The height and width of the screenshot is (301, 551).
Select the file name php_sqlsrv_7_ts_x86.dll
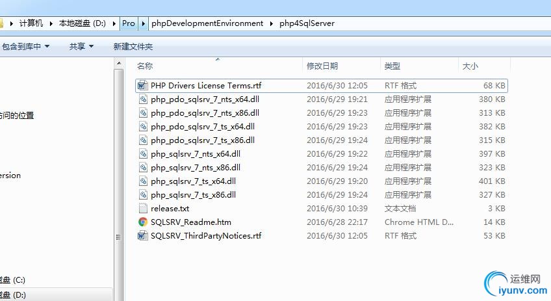(x=193, y=195)
